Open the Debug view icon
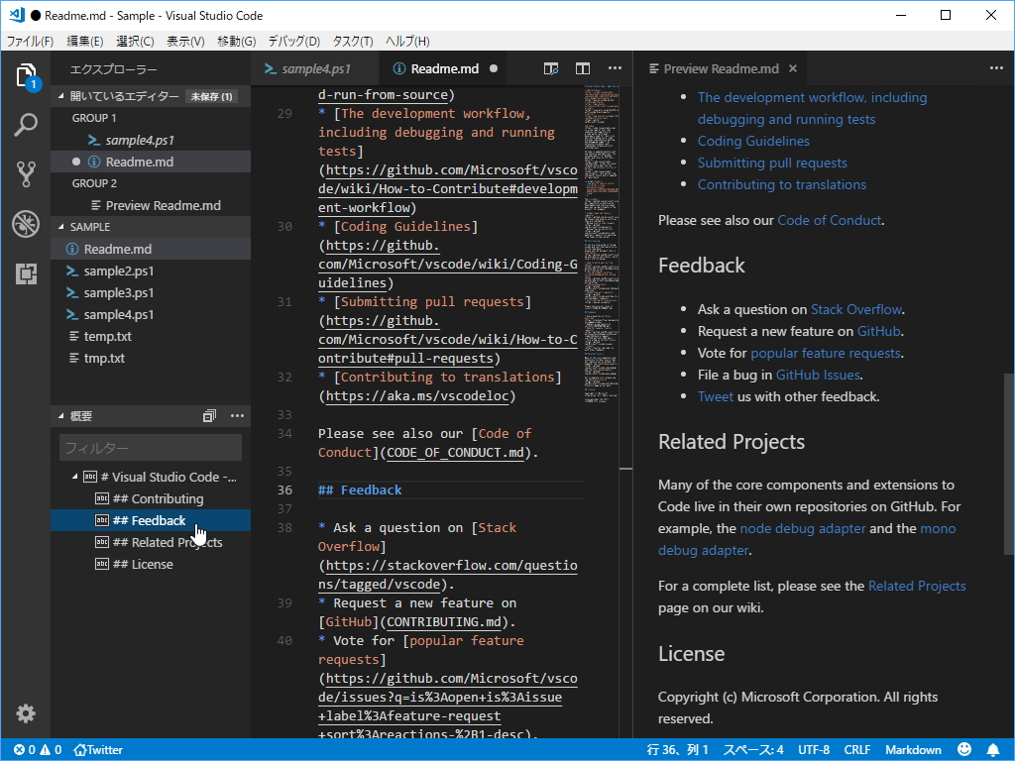 tap(26, 225)
